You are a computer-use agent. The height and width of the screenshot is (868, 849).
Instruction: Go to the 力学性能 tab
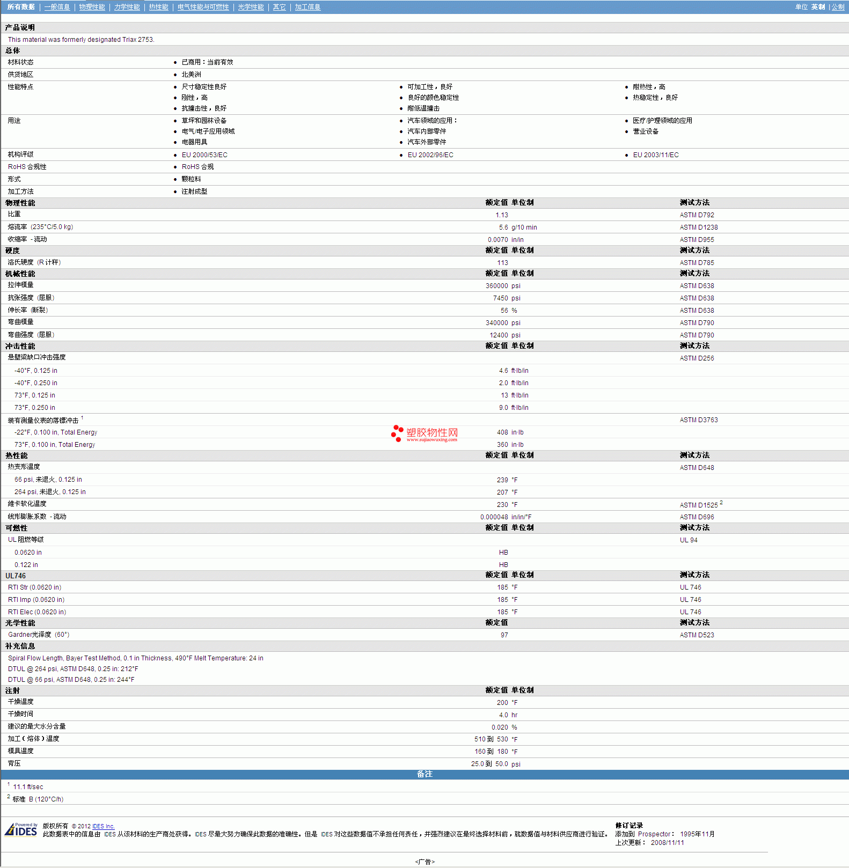point(127,7)
